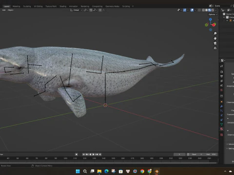Open the Object properties tab
The image size is (234, 175).
[221, 102]
